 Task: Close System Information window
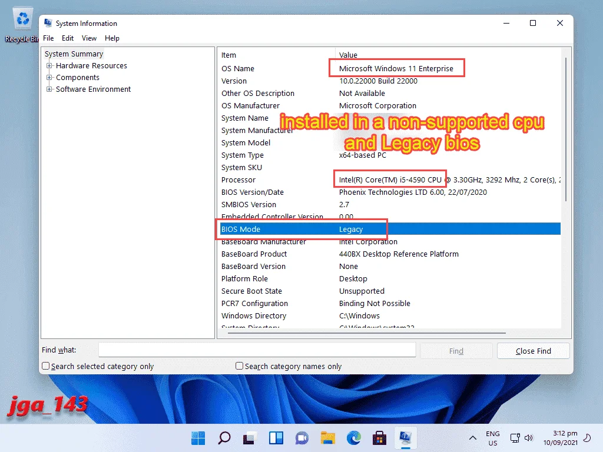560,23
